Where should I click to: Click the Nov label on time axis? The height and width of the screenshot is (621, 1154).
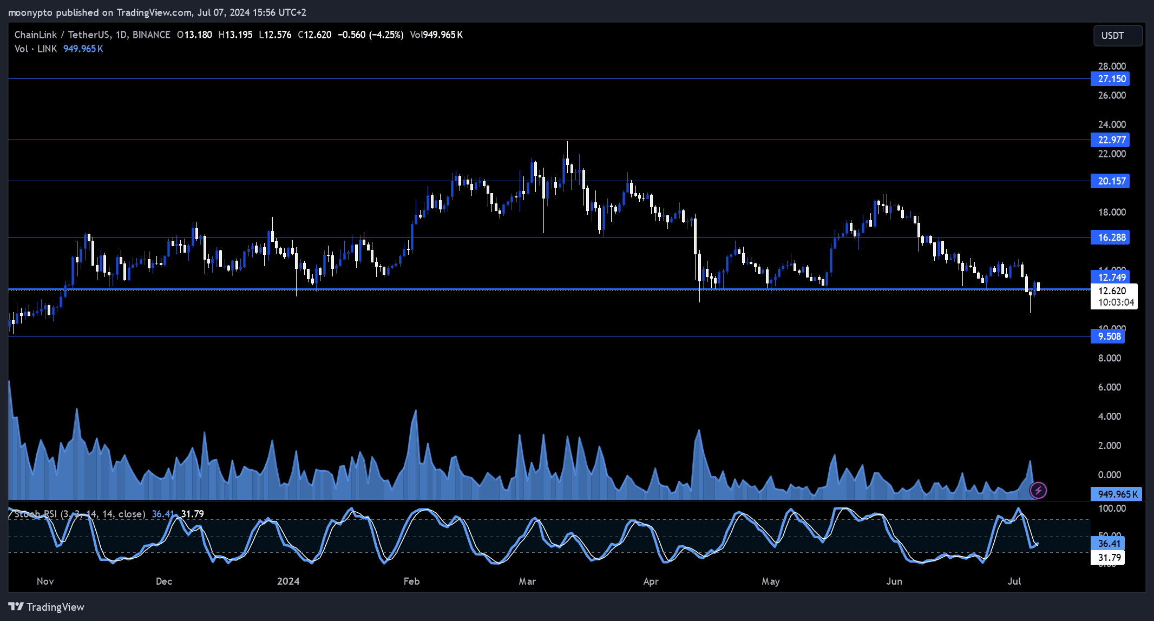(45, 582)
